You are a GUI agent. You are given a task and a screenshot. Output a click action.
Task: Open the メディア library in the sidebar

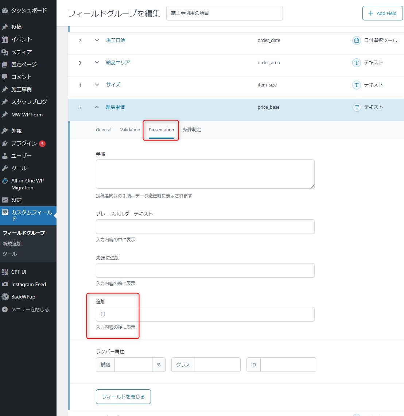coord(5,52)
